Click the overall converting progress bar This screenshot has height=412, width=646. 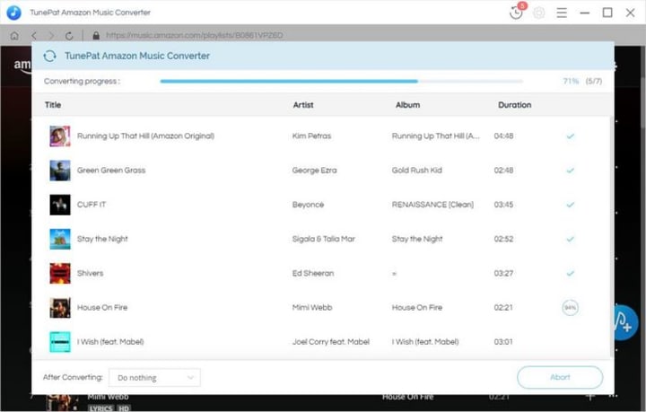pyautogui.click(x=342, y=81)
